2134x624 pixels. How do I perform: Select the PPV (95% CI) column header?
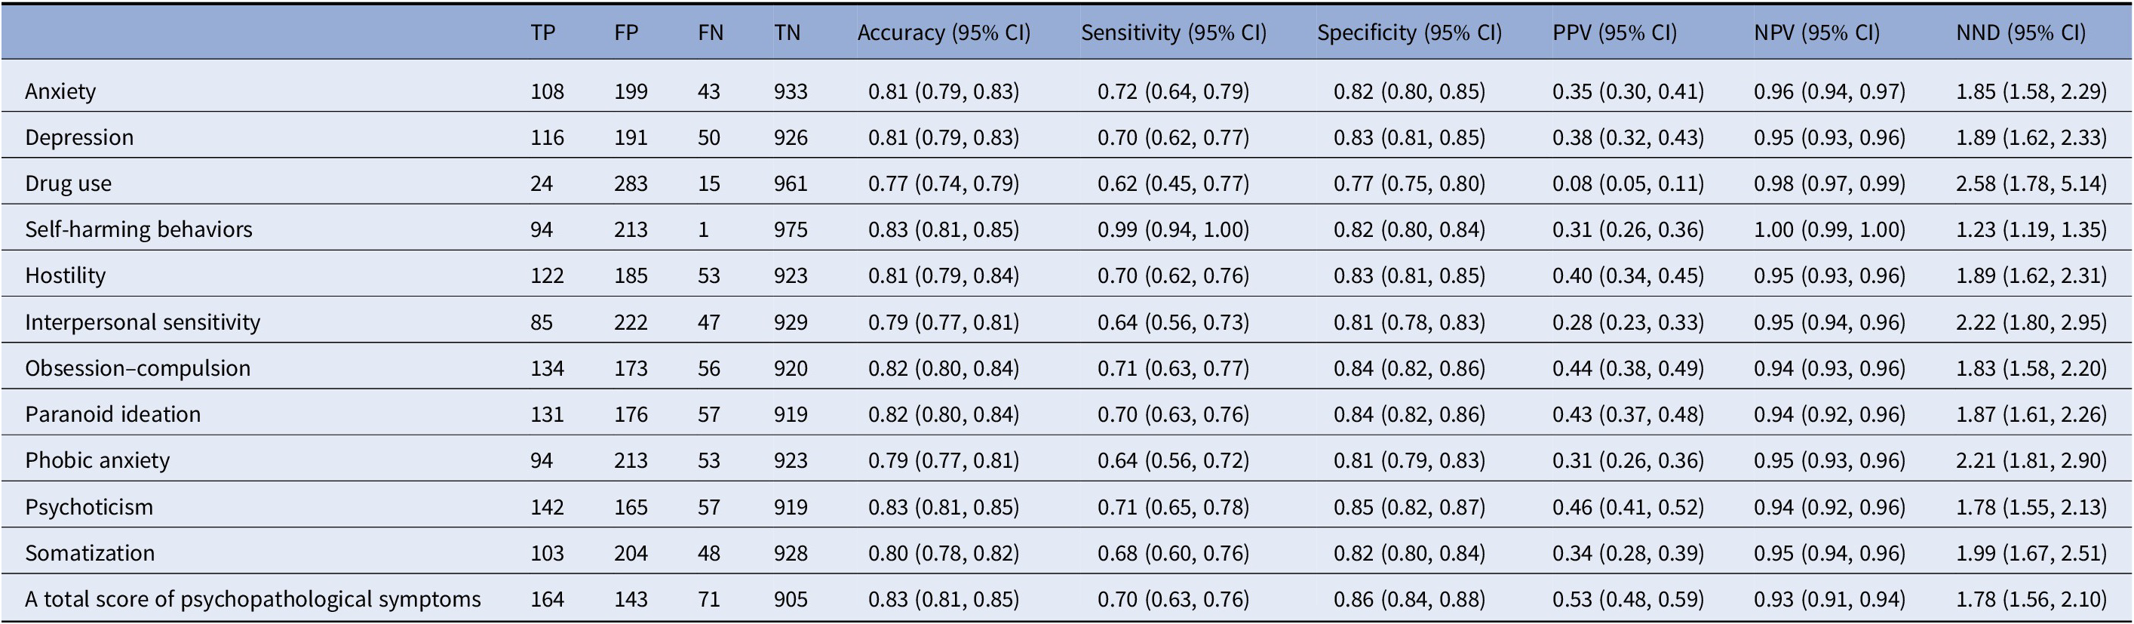point(1614,33)
